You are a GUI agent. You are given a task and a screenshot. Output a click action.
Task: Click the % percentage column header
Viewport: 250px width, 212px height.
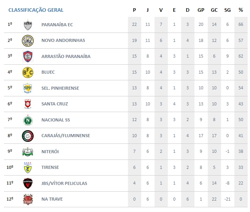241,10
